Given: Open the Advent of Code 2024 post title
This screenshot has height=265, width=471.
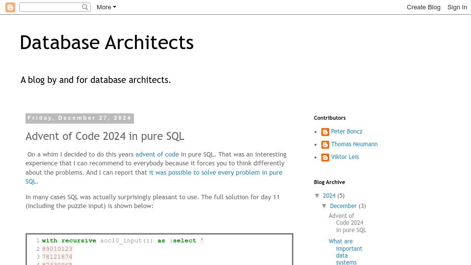Looking at the screenshot, I should [x=105, y=136].
